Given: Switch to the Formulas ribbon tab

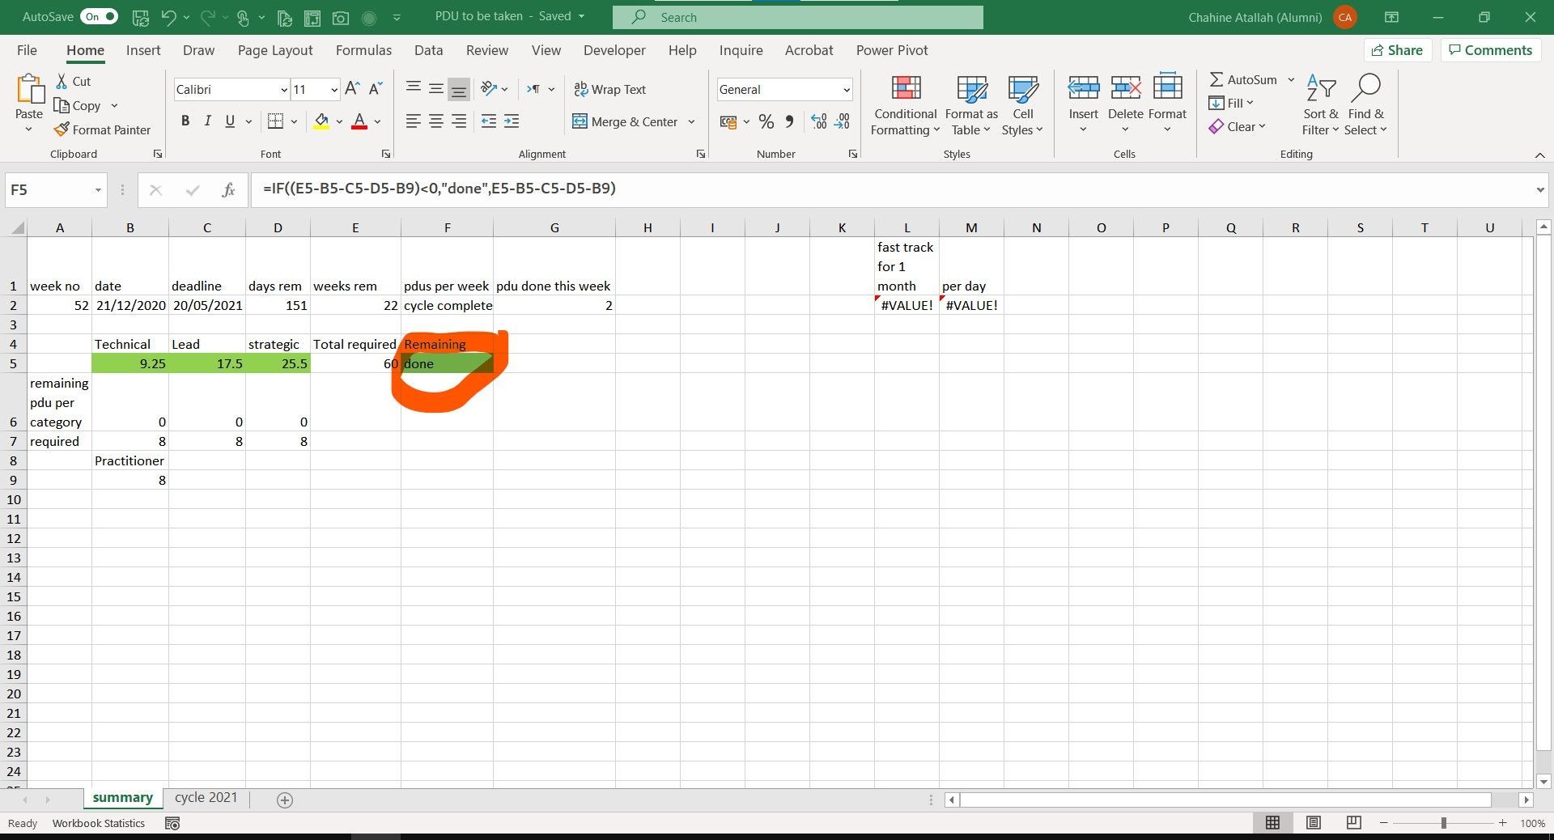Looking at the screenshot, I should [x=363, y=50].
